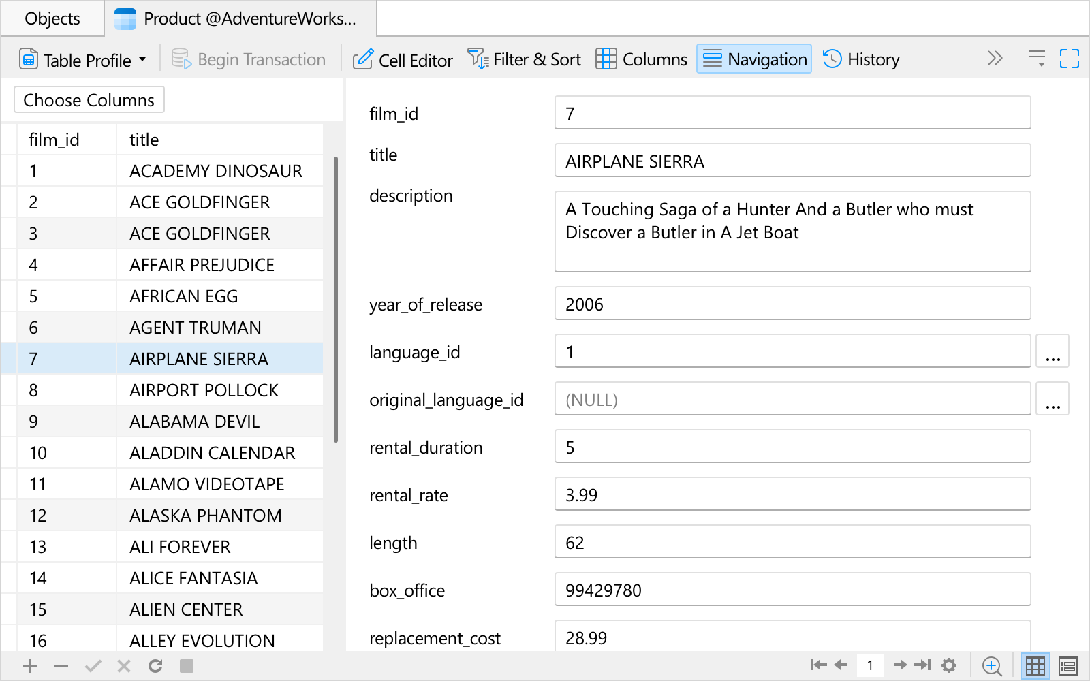1090x681 pixels.
Task: Select the ALASKA PHANTOM row
Action: click(162, 516)
